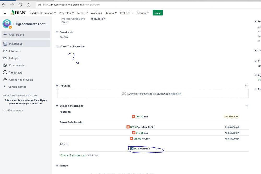261x174 pixels.
Task: Click the explorar attachment upload link
Action: point(176,93)
